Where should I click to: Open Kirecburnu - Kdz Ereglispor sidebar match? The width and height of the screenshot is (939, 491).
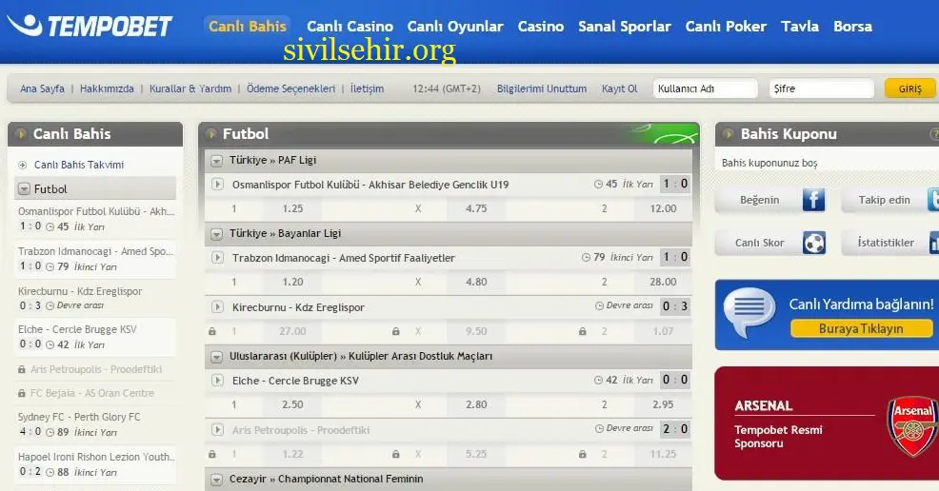(95, 298)
